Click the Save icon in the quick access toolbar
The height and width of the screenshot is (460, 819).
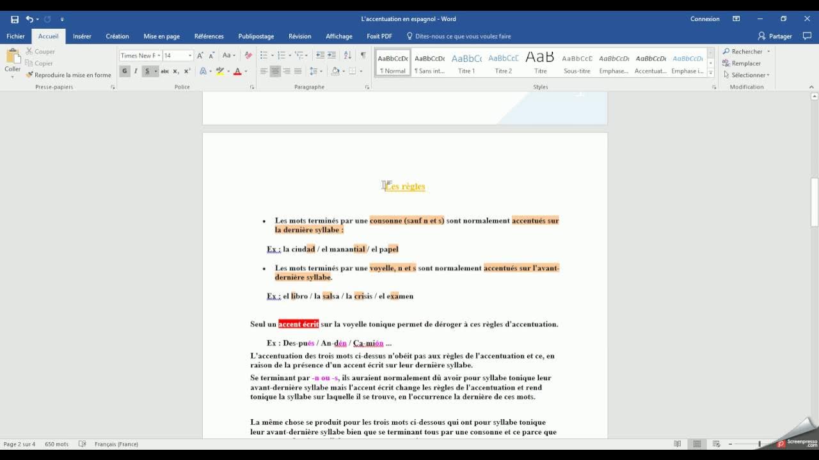click(x=15, y=19)
